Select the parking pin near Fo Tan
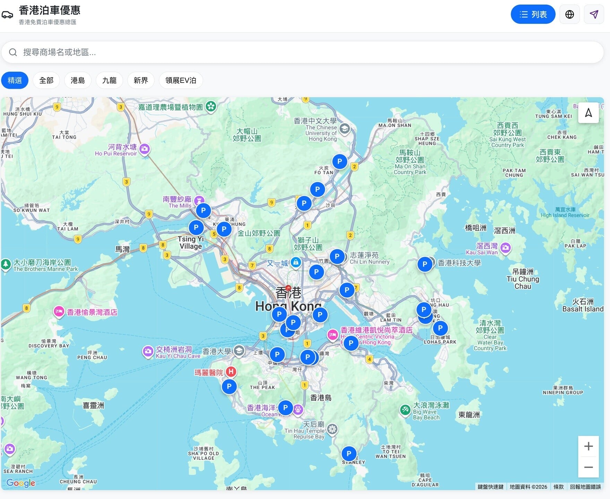Image resolution: width=610 pixels, height=499 pixels. pos(339,161)
